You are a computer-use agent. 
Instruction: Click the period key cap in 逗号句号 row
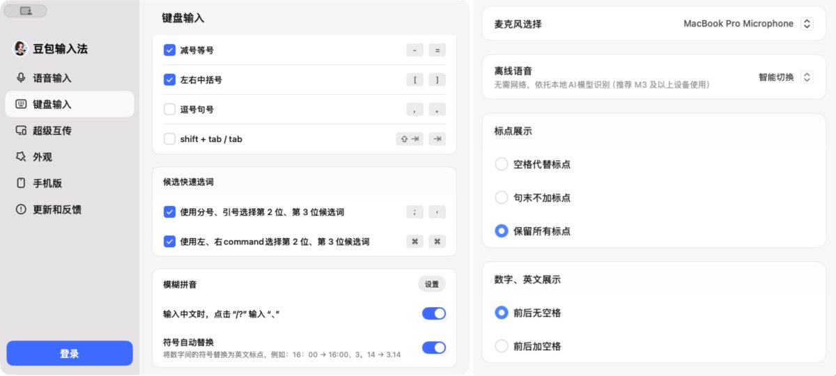tap(437, 109)
